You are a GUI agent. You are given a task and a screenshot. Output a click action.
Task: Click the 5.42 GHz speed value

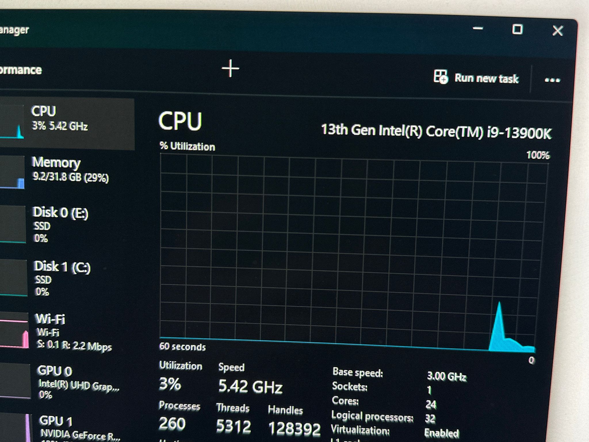(250, 386)
